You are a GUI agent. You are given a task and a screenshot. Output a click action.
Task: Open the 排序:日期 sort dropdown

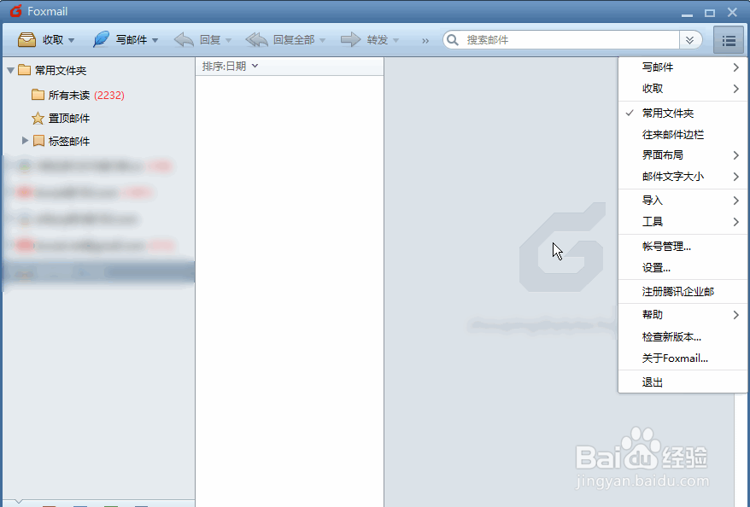click(x=230, y=66)
